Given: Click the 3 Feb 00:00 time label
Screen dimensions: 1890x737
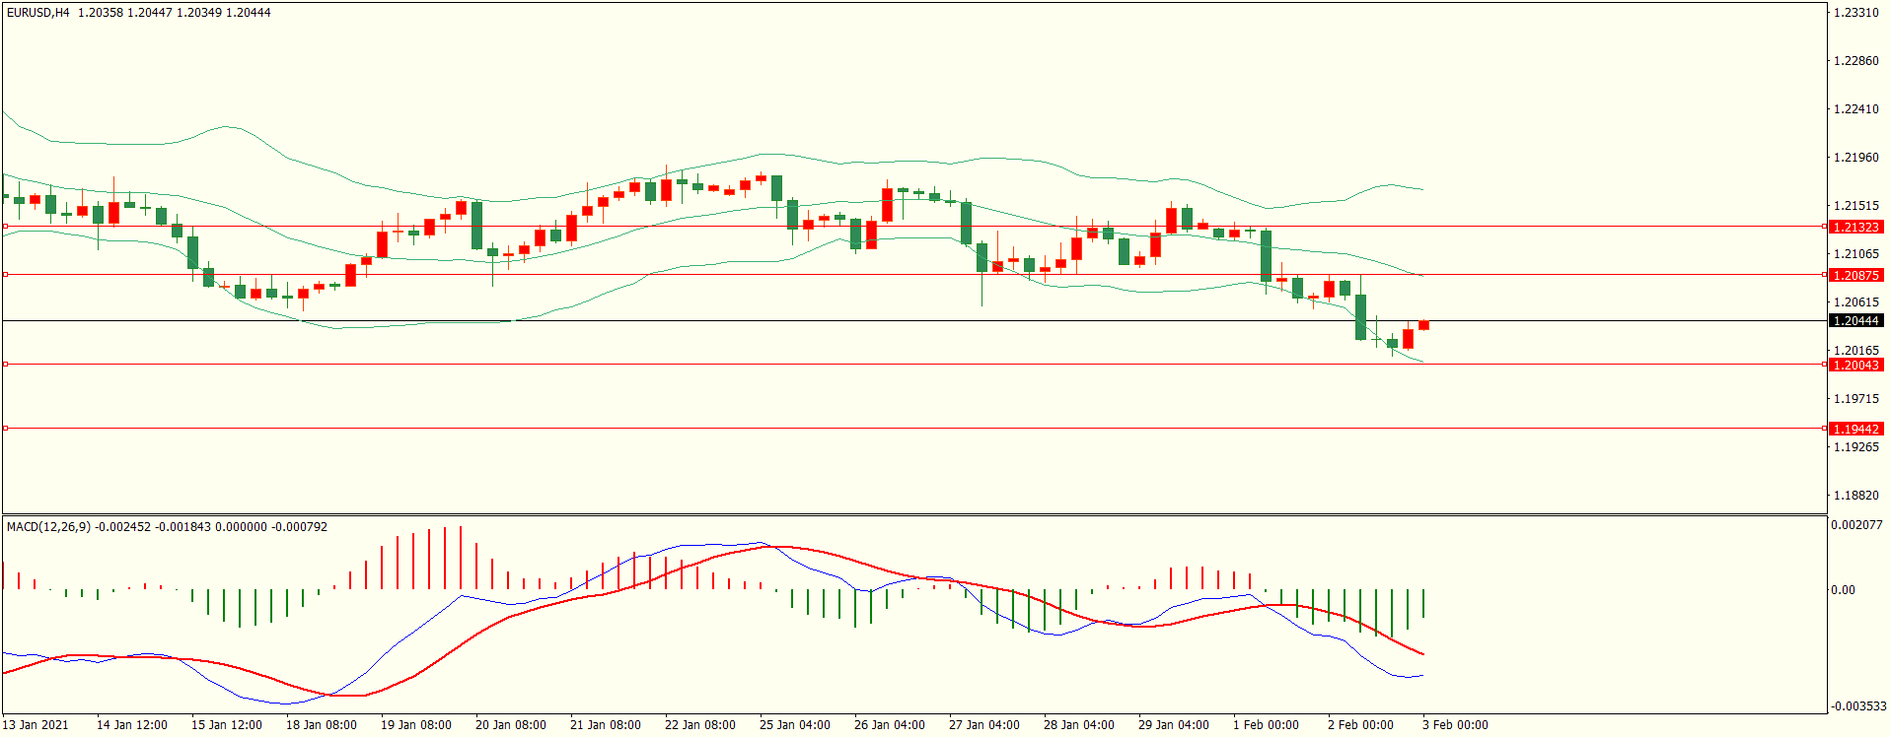Looking at the screenshot, I should point(1455,725).
